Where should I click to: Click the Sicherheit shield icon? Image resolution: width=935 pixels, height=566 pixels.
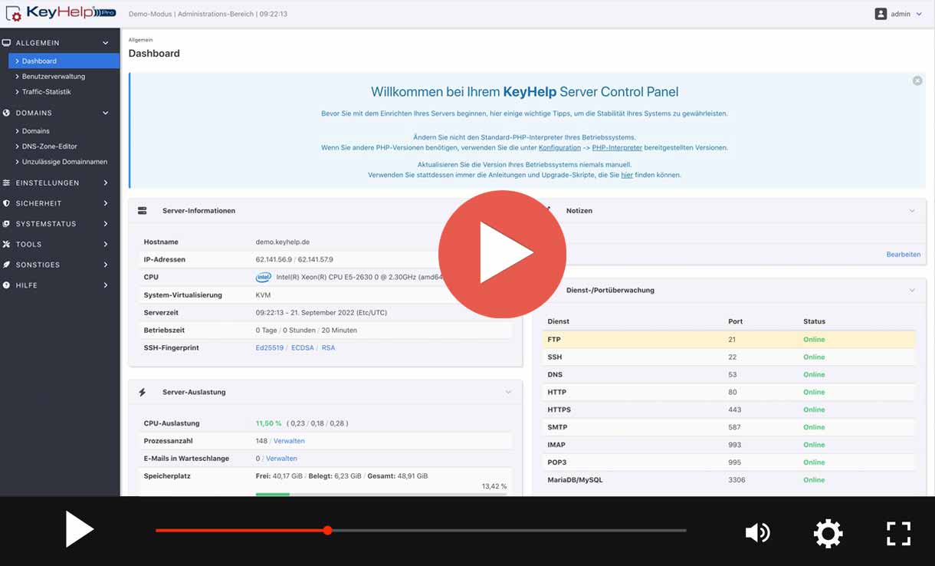tap(7, 203)
